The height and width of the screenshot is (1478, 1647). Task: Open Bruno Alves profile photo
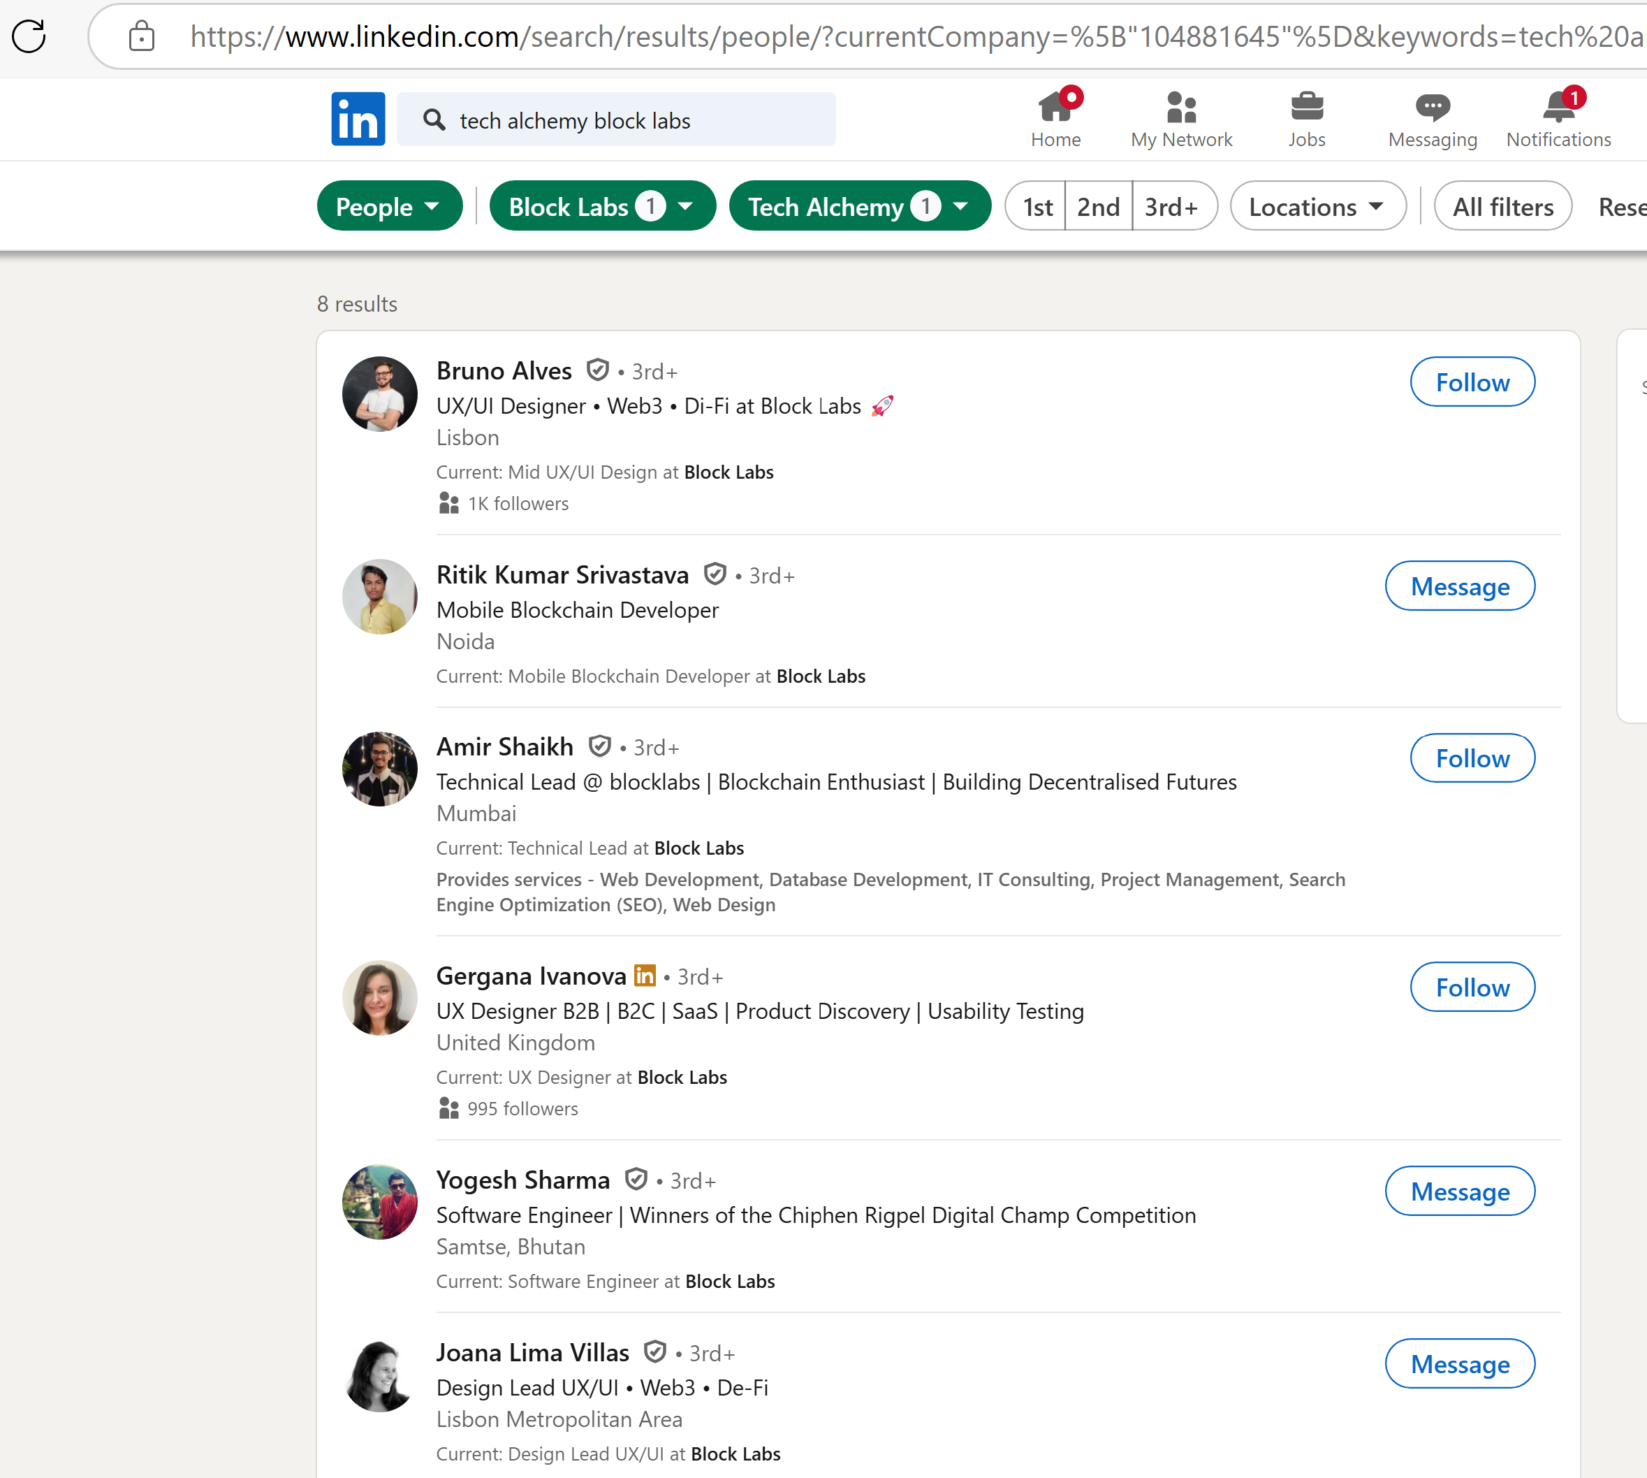(x=380, y=394)
